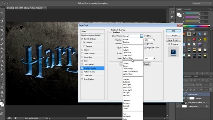
Task: Click the lock all icon in Layers panel
Action: point(194,90)
